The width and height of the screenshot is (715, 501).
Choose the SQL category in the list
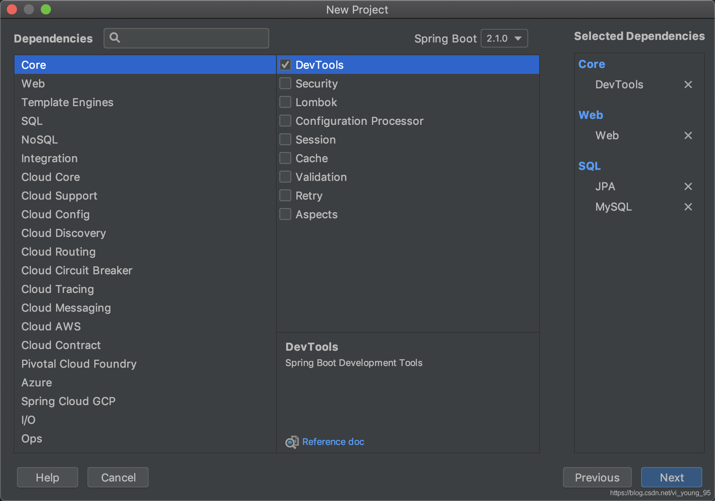(x=145, y=121)
